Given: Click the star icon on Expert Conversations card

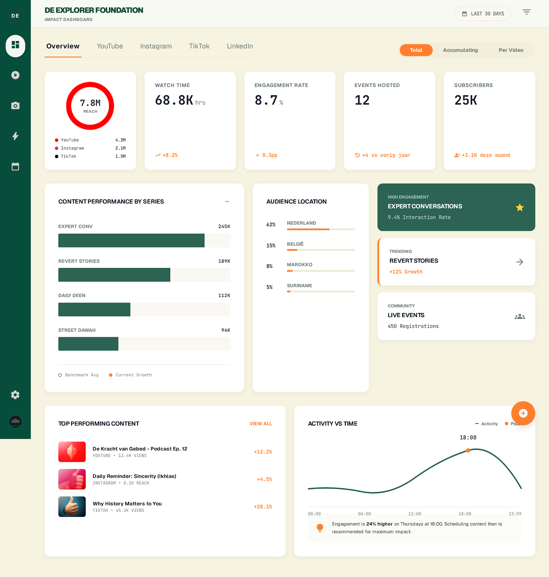Looking at the screenshot, I should click(520, 207).
